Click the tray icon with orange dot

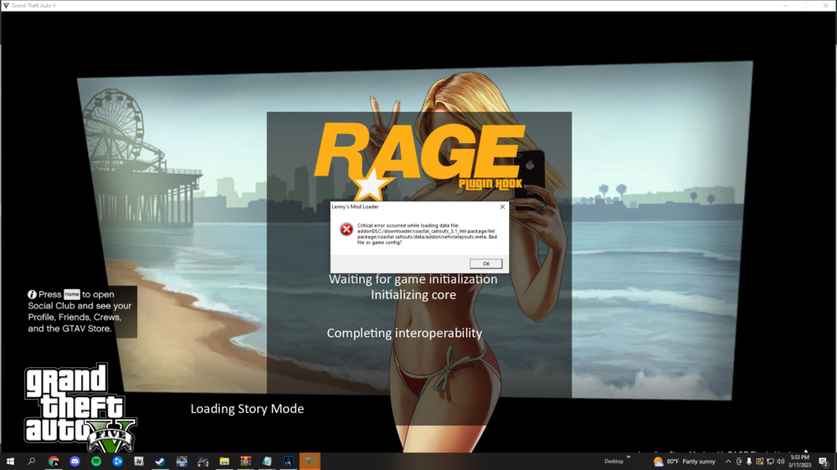click(x=760, y=462)
